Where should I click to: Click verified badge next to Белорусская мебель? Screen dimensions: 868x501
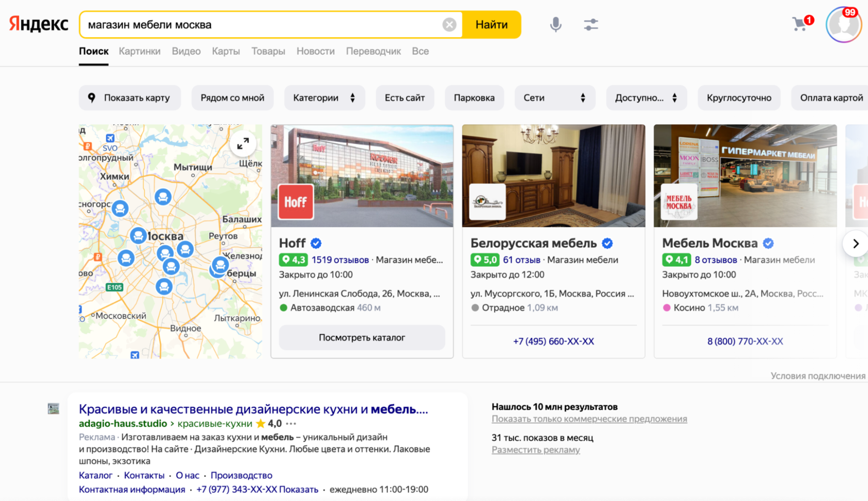(x=607, y=243)
